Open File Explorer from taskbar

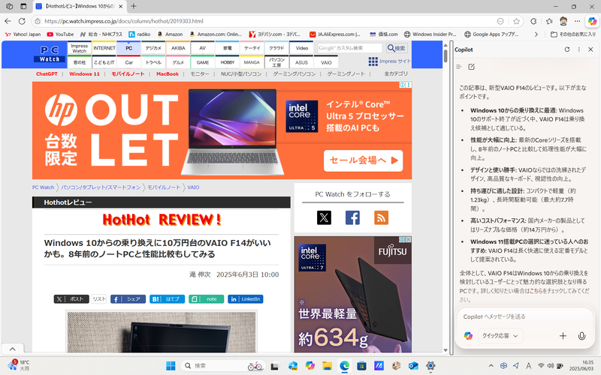coord(327,366)
